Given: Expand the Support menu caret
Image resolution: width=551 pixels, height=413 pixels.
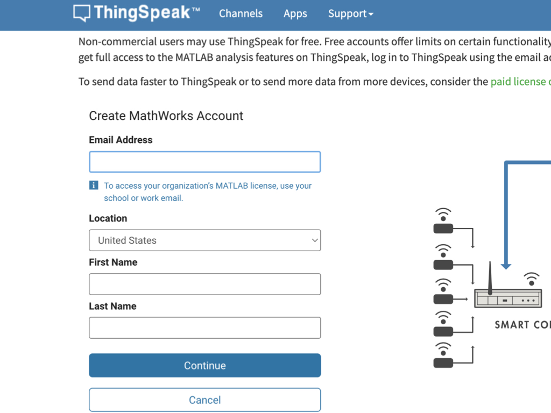Looking at the screenshot, I should coord(371,15).
